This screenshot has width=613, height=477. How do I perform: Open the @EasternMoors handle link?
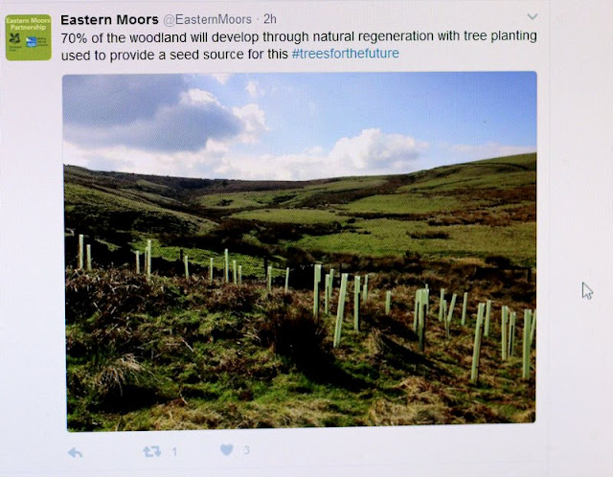[207, 19]
